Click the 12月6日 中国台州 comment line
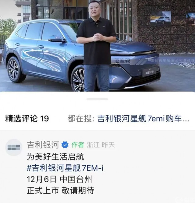This screenshot has width=195, height=203. (x=59, y=179)
